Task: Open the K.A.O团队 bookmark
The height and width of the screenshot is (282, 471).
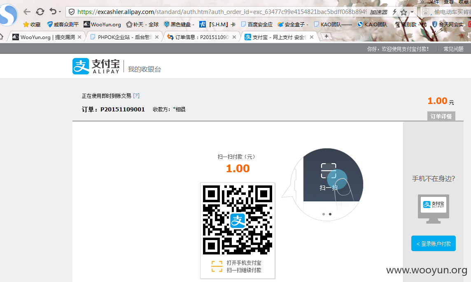Action: 373,24
